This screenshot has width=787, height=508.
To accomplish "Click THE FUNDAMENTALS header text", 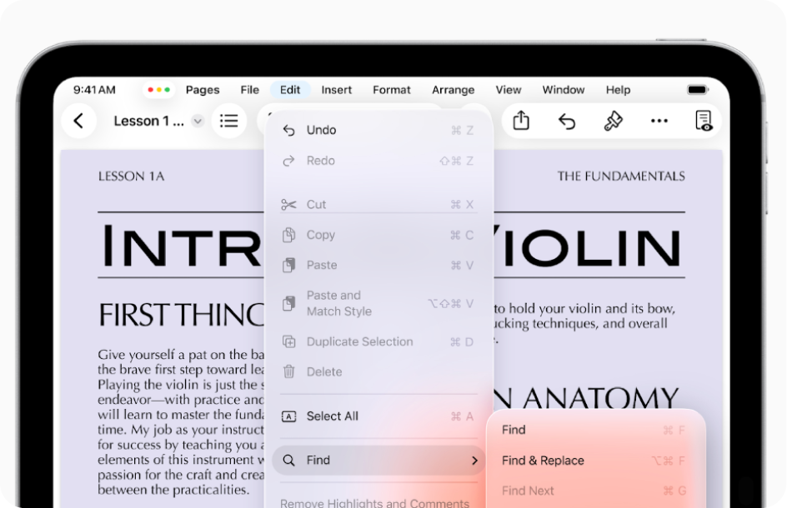I will click(x=621, y=177).
